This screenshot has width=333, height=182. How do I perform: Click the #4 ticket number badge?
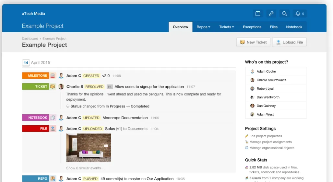110,87
